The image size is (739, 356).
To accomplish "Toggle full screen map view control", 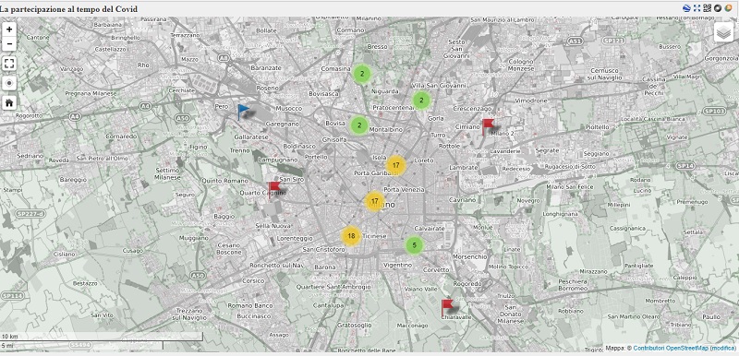I will 9,64.
